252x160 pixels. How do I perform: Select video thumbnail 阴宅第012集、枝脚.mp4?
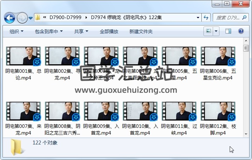[x=218, y=111]
